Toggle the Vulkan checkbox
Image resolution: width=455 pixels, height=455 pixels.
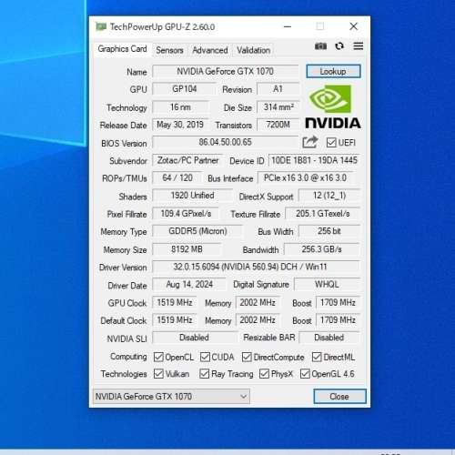tap(158, 374)
